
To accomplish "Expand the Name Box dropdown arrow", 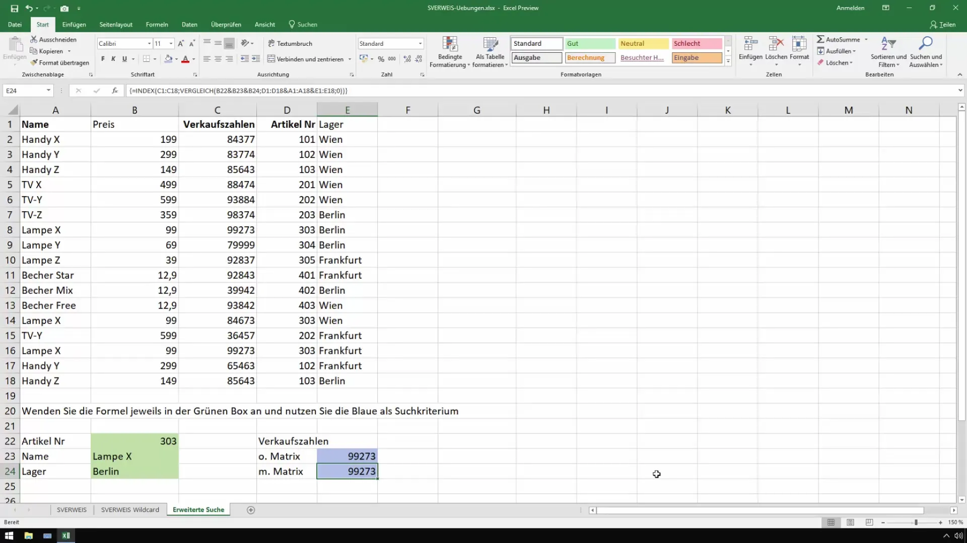I will 48,90.
